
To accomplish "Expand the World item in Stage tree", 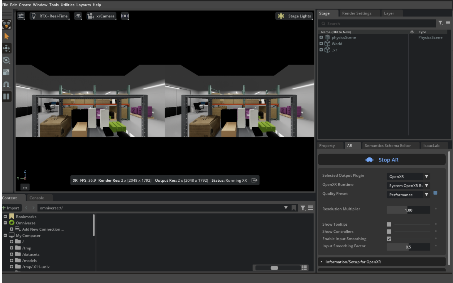I will pos(321,44).
